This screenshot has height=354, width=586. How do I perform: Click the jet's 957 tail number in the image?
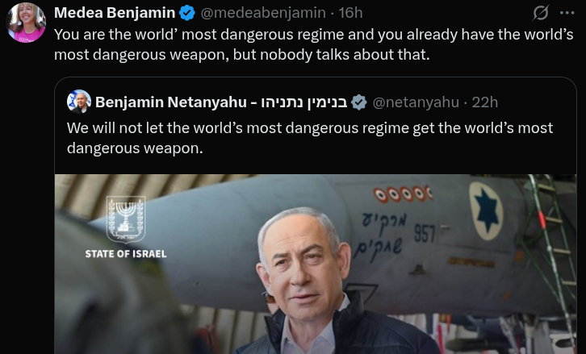click(x=425, y=234)
